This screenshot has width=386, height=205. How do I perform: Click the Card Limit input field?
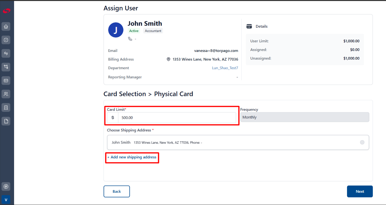177,117
